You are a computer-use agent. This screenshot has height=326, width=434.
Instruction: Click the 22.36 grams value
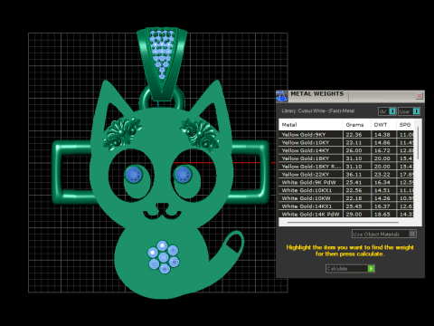click(x=354, y=135)
